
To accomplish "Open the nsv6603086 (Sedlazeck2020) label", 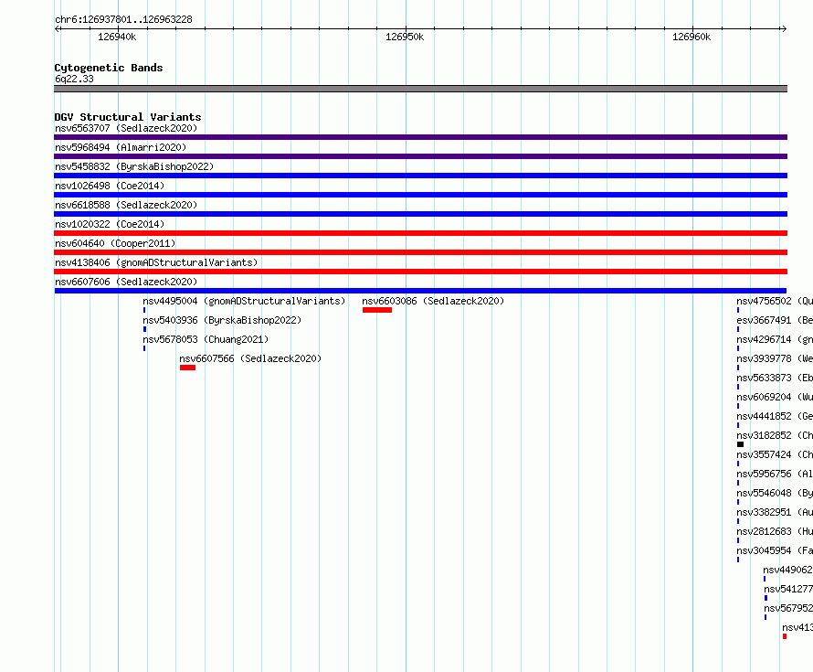I will pyautogui.click(x=433, y=301).
